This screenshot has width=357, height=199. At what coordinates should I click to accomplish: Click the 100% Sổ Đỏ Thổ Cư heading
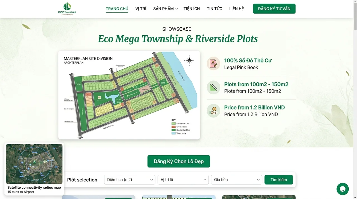248,60
